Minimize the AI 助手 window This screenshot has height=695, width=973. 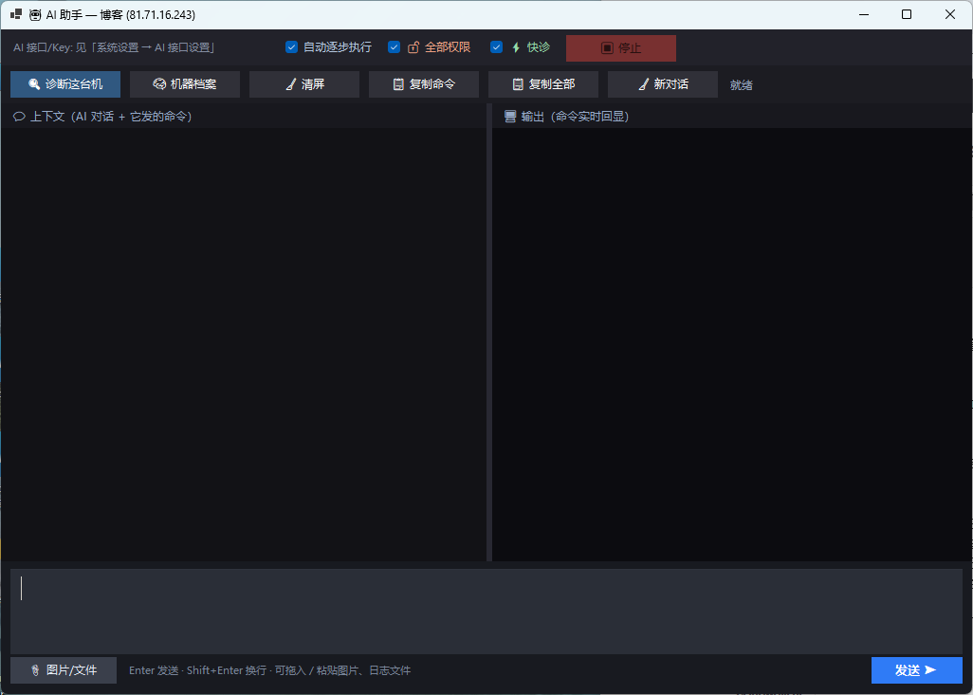pos(863,14)
